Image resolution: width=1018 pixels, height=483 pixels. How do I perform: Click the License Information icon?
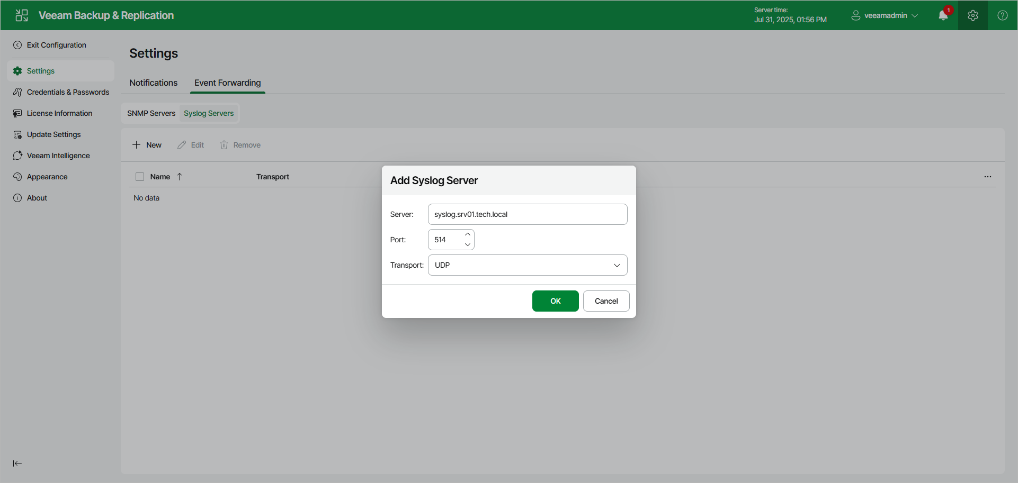coord(17,113)
